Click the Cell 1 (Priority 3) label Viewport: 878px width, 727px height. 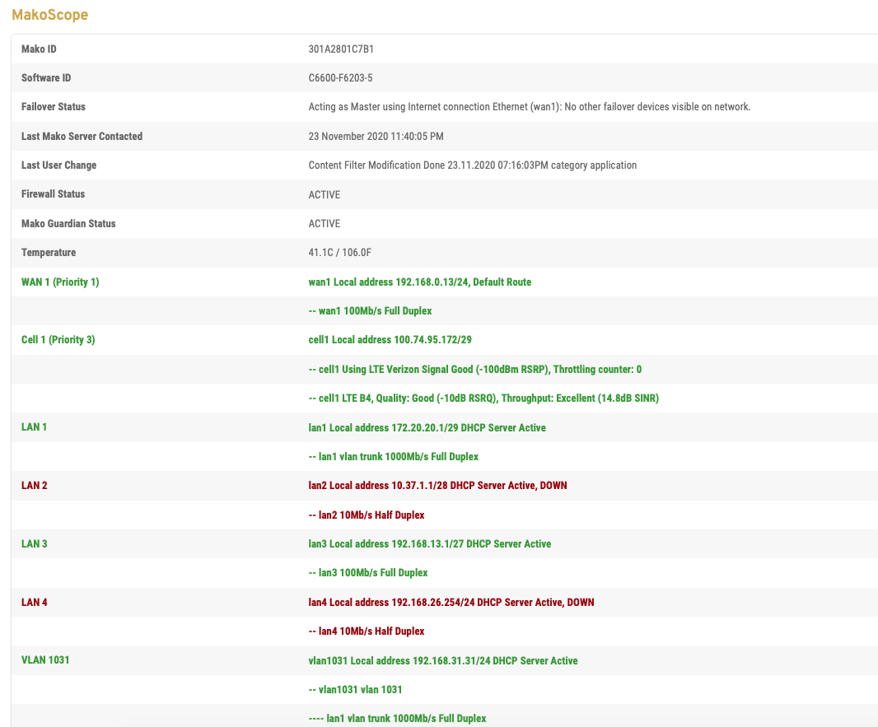point(58,340)
